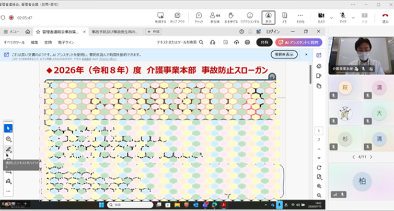The width and height of the screenshot is (394, 211).
Task: Click the red recording indicator icon
Action: [11, 18]
